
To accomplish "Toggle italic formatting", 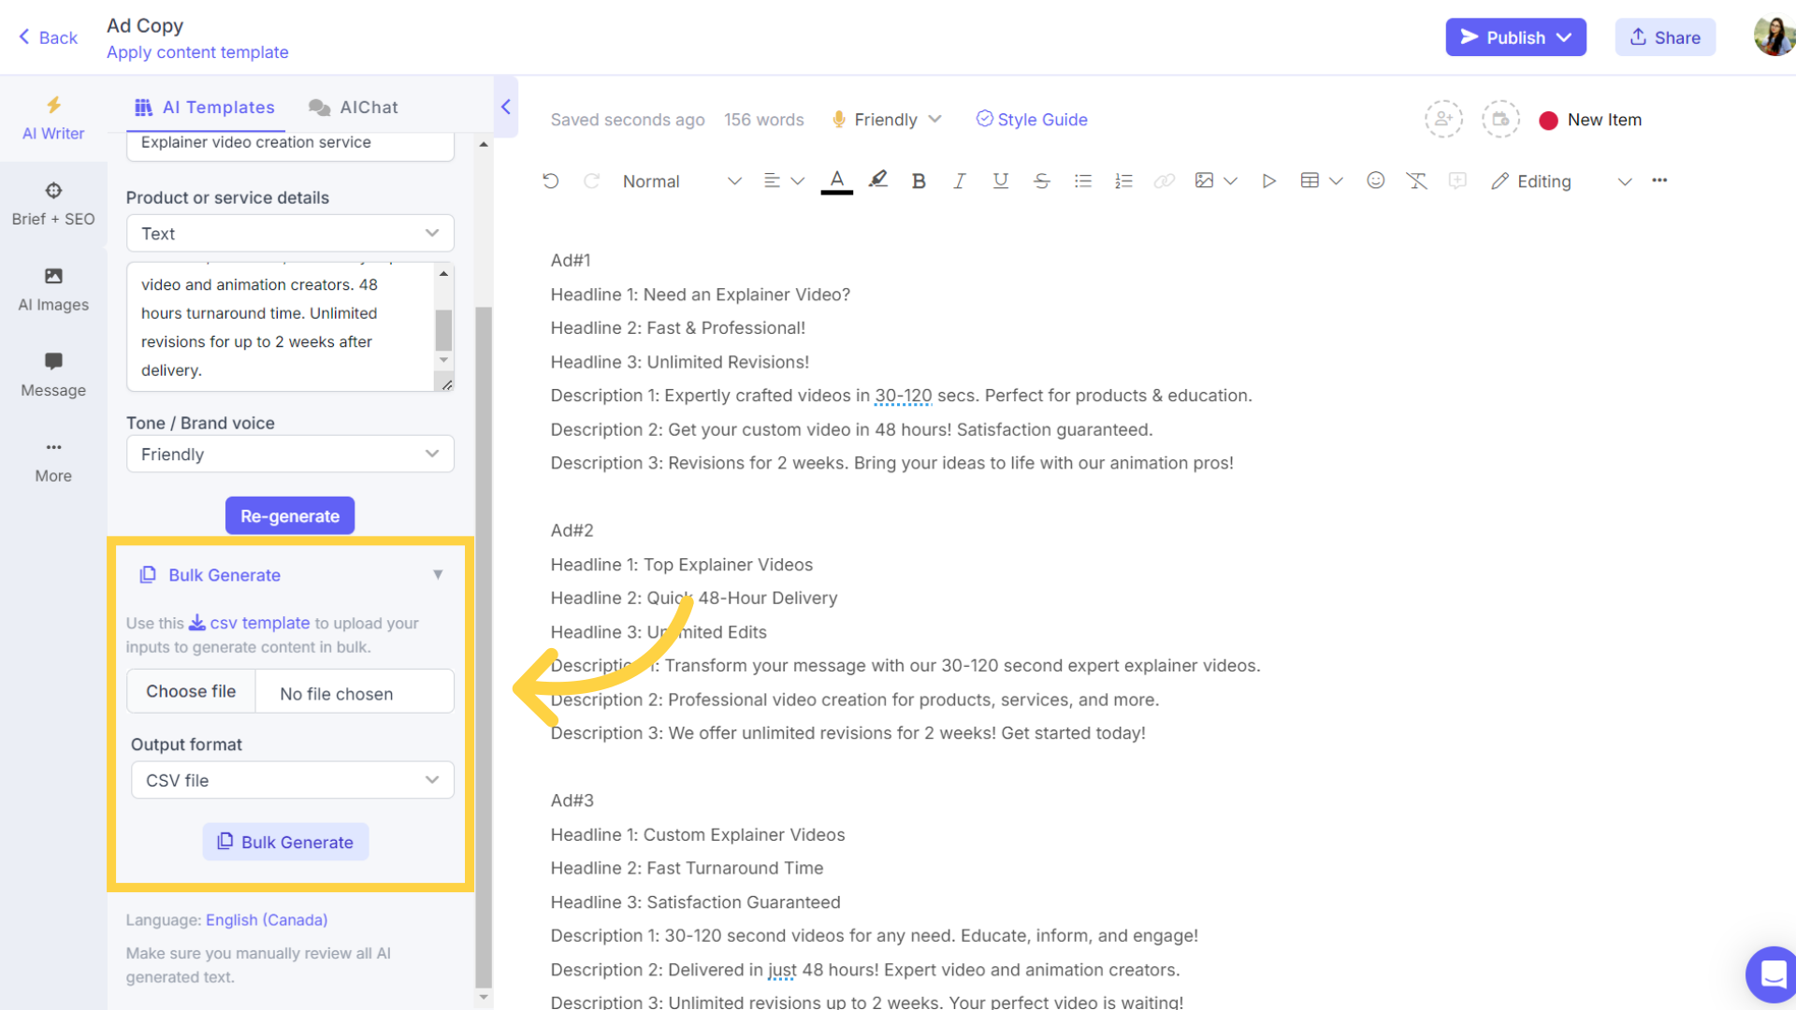I will [959, 181].
